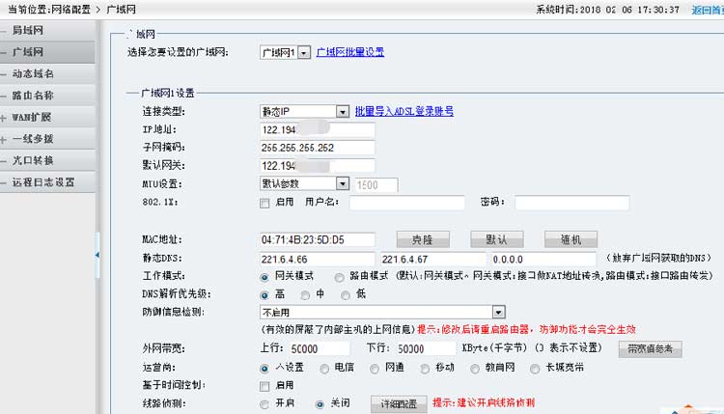Open 批量导入ADSL登录账号 link
Screen dimensions: 724x414
(404, 111)
